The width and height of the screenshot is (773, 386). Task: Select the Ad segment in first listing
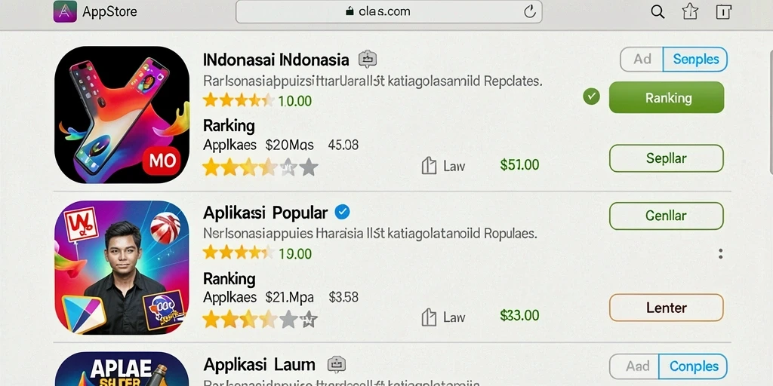tap(642, 60)
